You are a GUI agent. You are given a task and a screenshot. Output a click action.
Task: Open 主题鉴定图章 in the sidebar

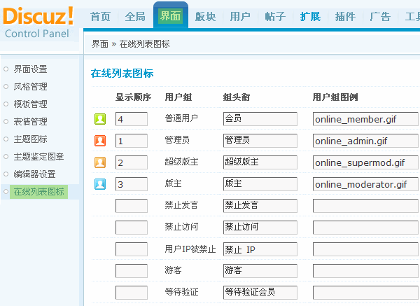pyautogui.click(x=38, y=156)
